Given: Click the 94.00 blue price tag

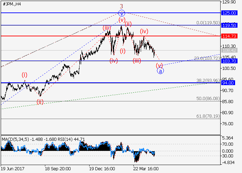Looking at the screenshot, I should point(229,83).
